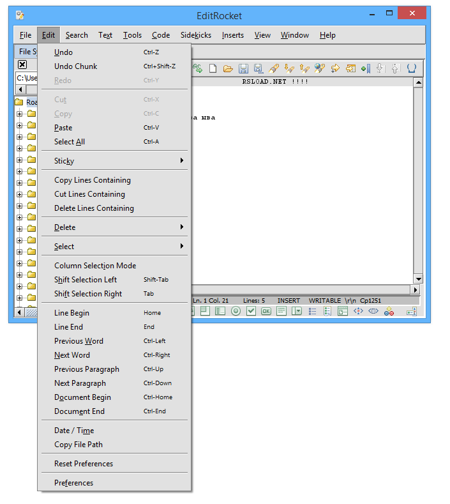Image resolution: width=450 pixels, height=504 pixels.
Task: Open the Sidekicks menu
Action: tap(196, 35)
